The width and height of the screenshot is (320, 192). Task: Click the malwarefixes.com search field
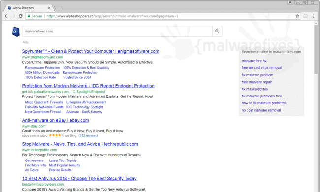pyautogui.click(x=117, y=31)
